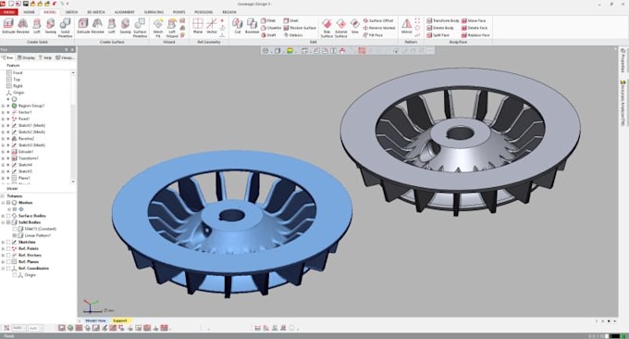
Task: Click Transform Body
Action: pos(443,20)
